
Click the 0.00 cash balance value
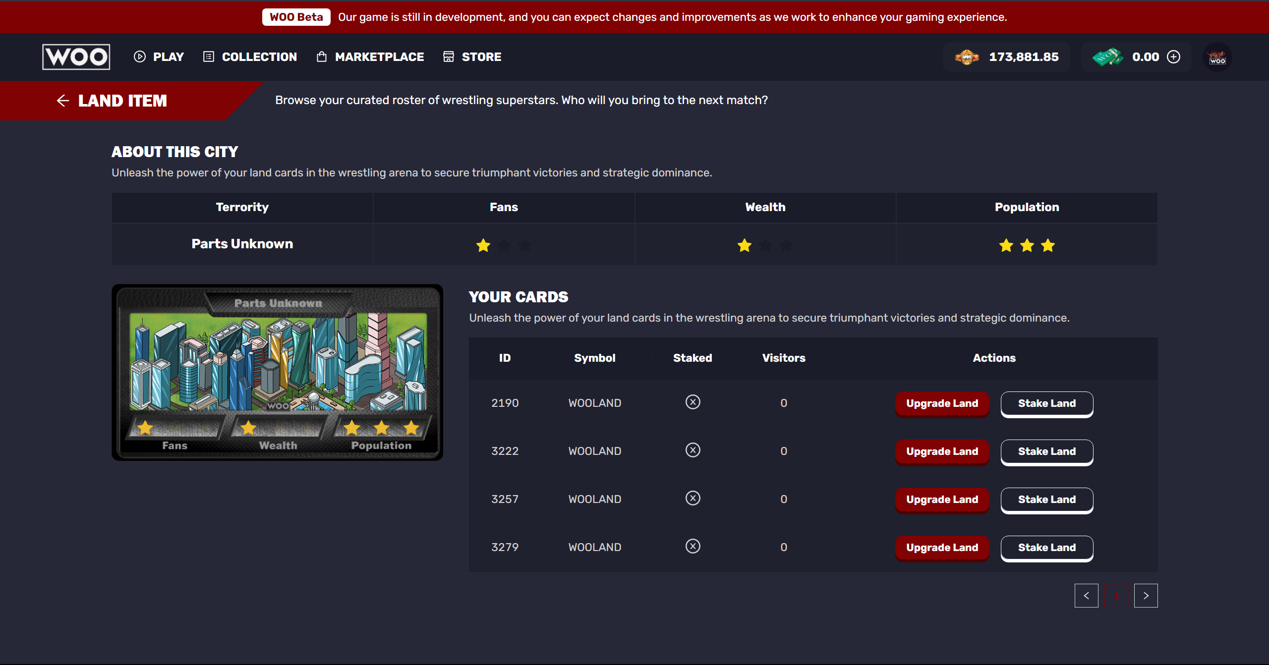[x=1146, y=57]
